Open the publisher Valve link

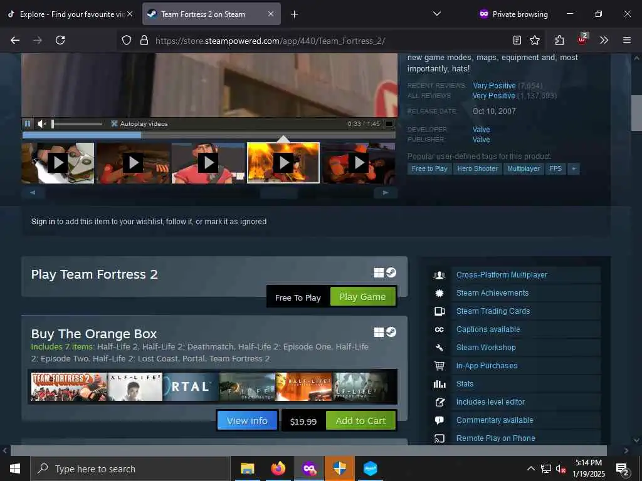481,140
